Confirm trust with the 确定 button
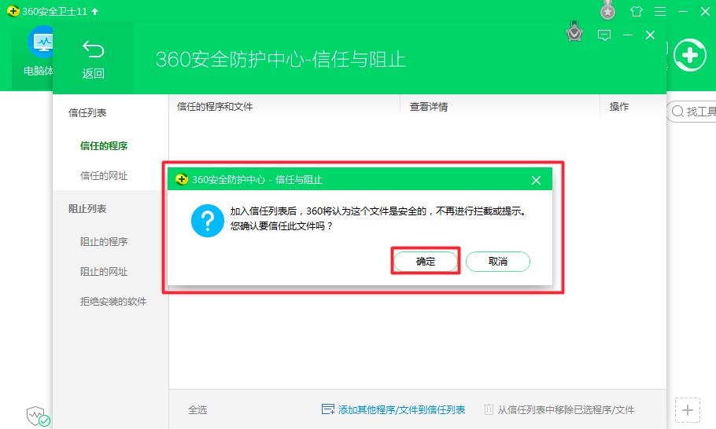The image size is (716, 429). (426, 261)
